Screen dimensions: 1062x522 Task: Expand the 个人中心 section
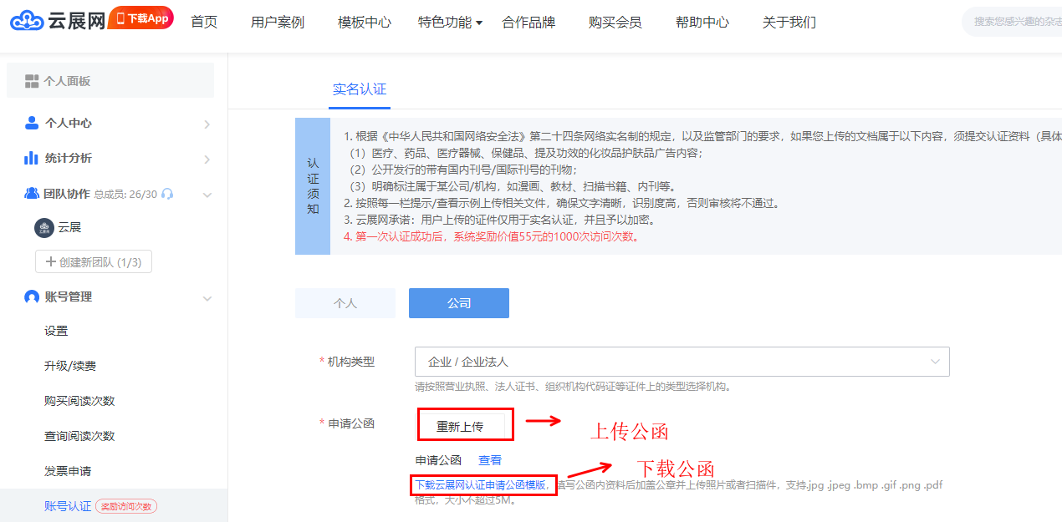(207, 124)
